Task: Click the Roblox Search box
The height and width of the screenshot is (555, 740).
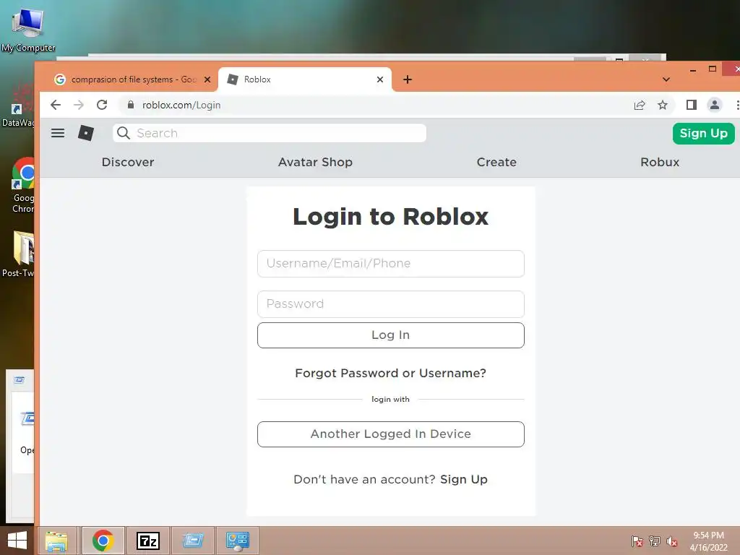Action: click(x=270, y=133)
